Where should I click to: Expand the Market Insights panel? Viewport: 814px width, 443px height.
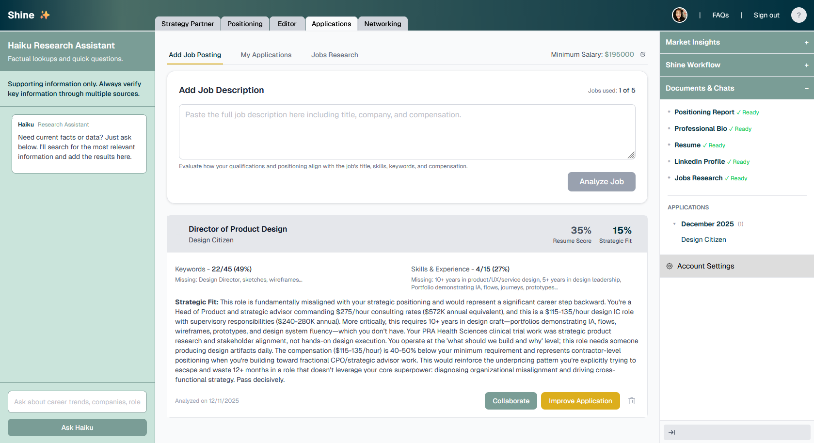(737, 42)
